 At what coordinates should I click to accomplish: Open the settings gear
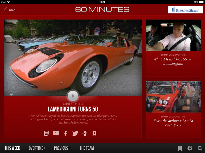[190, 148]
